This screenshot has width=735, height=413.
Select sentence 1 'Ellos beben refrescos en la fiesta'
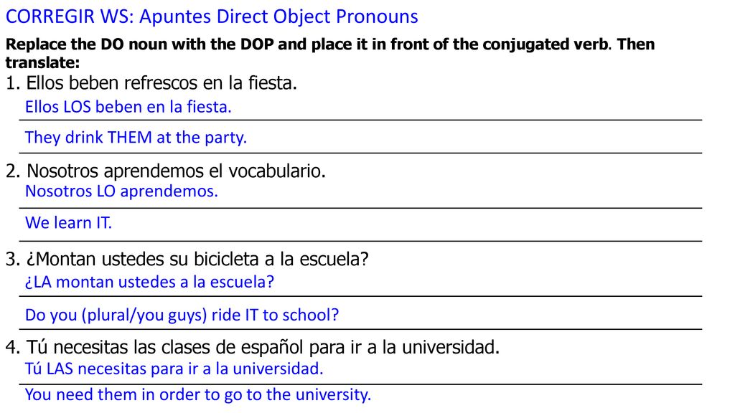coord(151,83)
